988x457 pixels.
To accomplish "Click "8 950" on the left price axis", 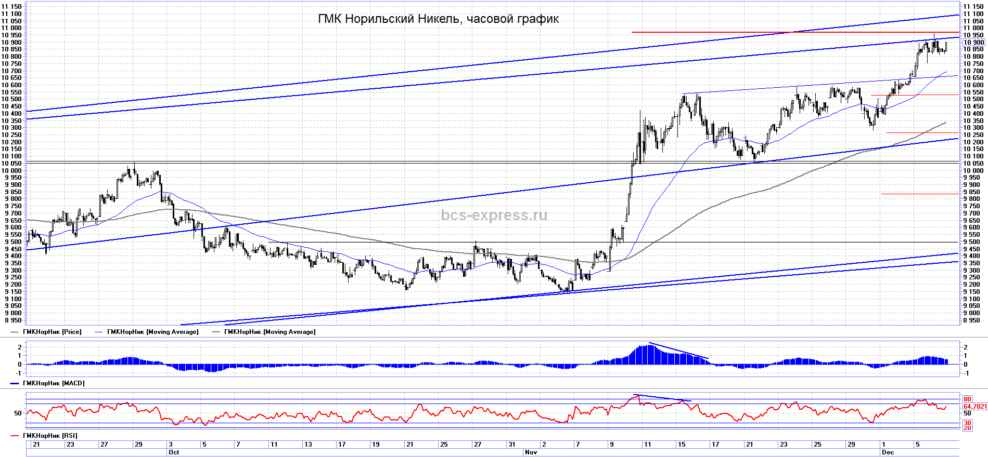I will click(14, 320).
